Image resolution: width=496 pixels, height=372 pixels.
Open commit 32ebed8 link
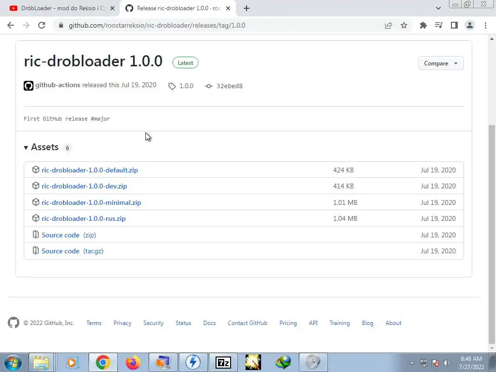point(229,86)
